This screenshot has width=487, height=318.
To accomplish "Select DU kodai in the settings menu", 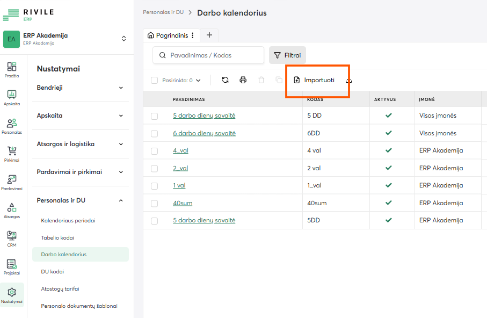I will click(52, 271).
